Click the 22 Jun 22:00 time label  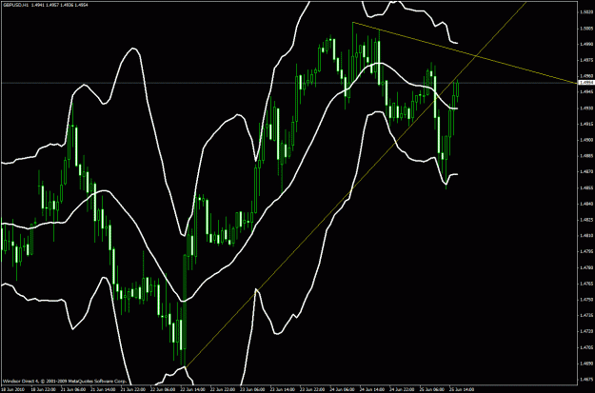coord(222,389)
